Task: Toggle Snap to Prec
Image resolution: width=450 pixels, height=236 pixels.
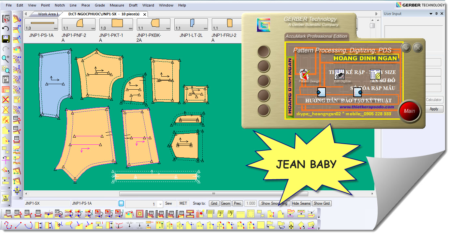Action: (238, 203)
